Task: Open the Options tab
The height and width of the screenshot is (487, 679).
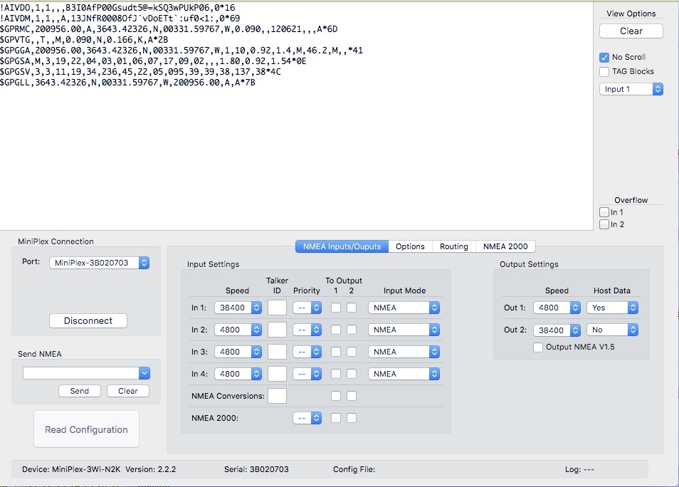Action: 410,246
